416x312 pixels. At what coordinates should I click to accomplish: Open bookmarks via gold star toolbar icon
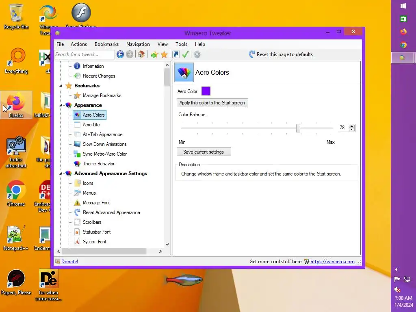tap(164, 55)
